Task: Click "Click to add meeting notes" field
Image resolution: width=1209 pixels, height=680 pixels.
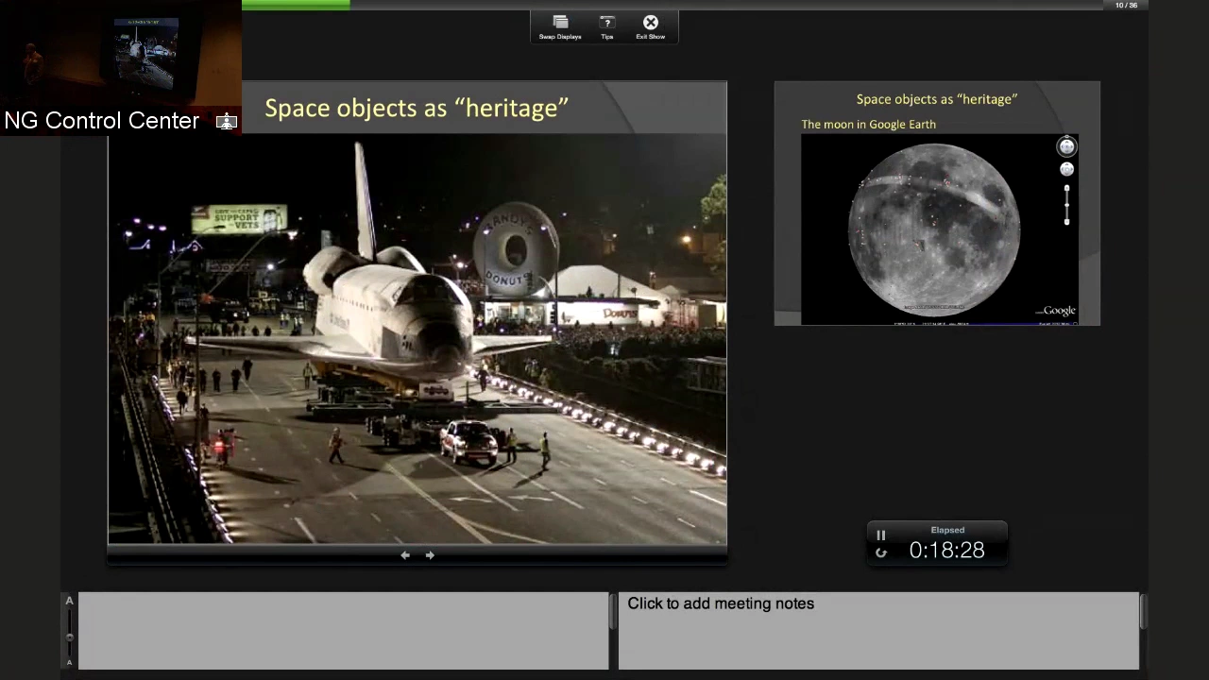Action: [x=878, y=631]
